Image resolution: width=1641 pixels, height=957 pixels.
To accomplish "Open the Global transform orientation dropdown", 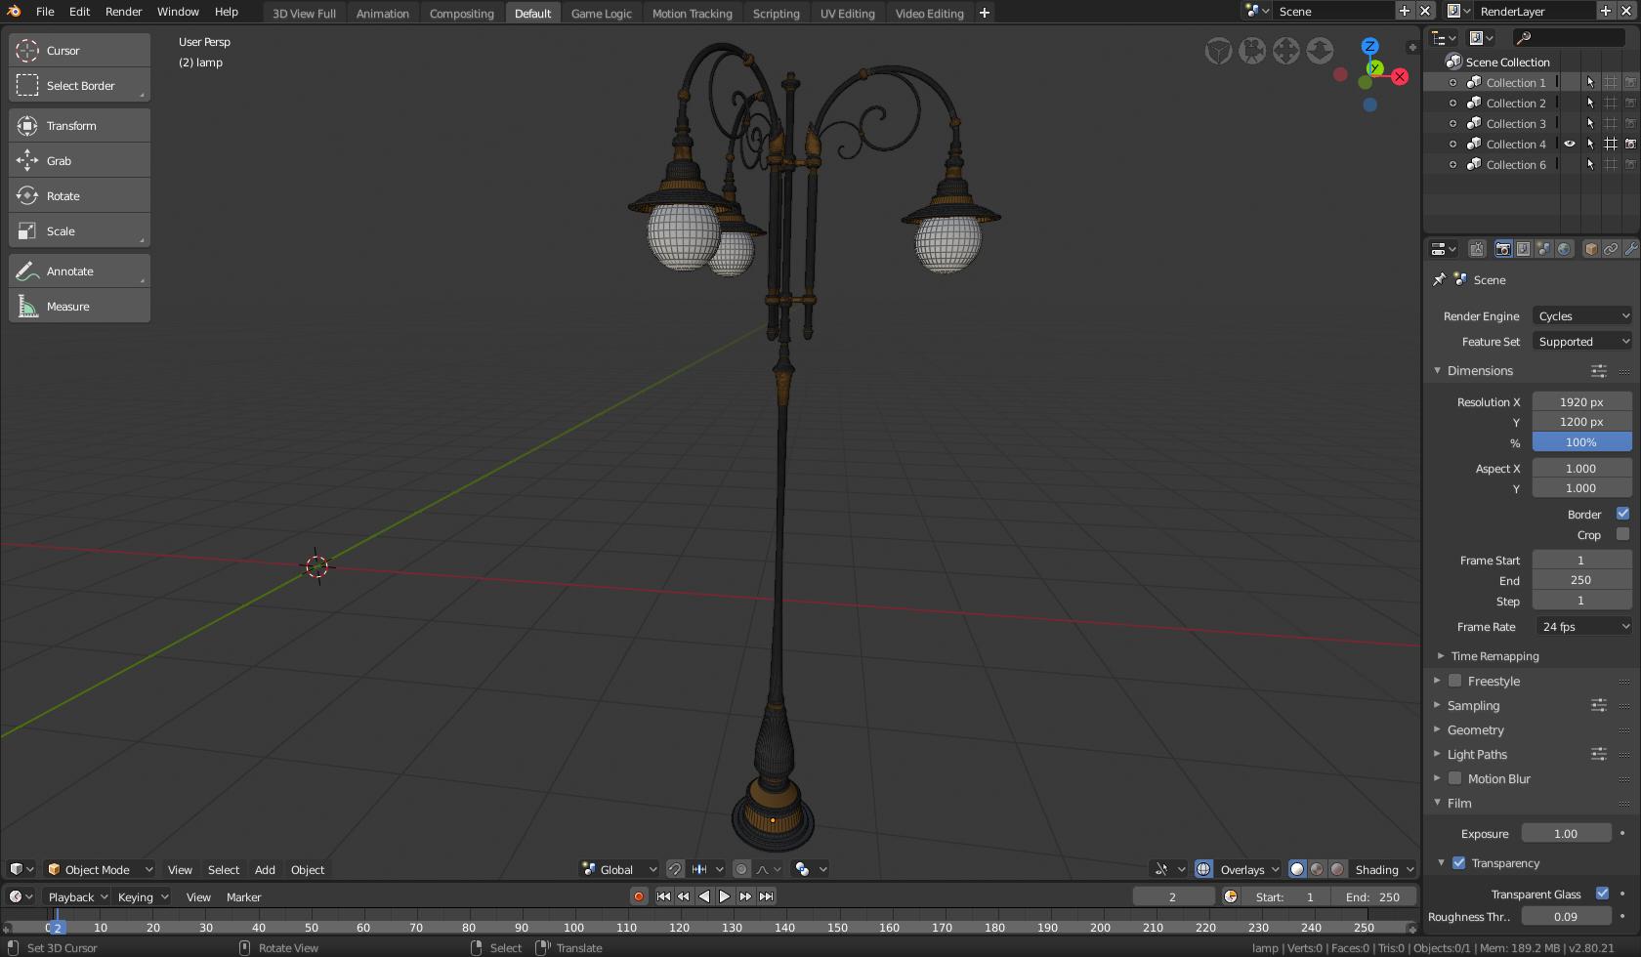I will [x=618, y=869].
